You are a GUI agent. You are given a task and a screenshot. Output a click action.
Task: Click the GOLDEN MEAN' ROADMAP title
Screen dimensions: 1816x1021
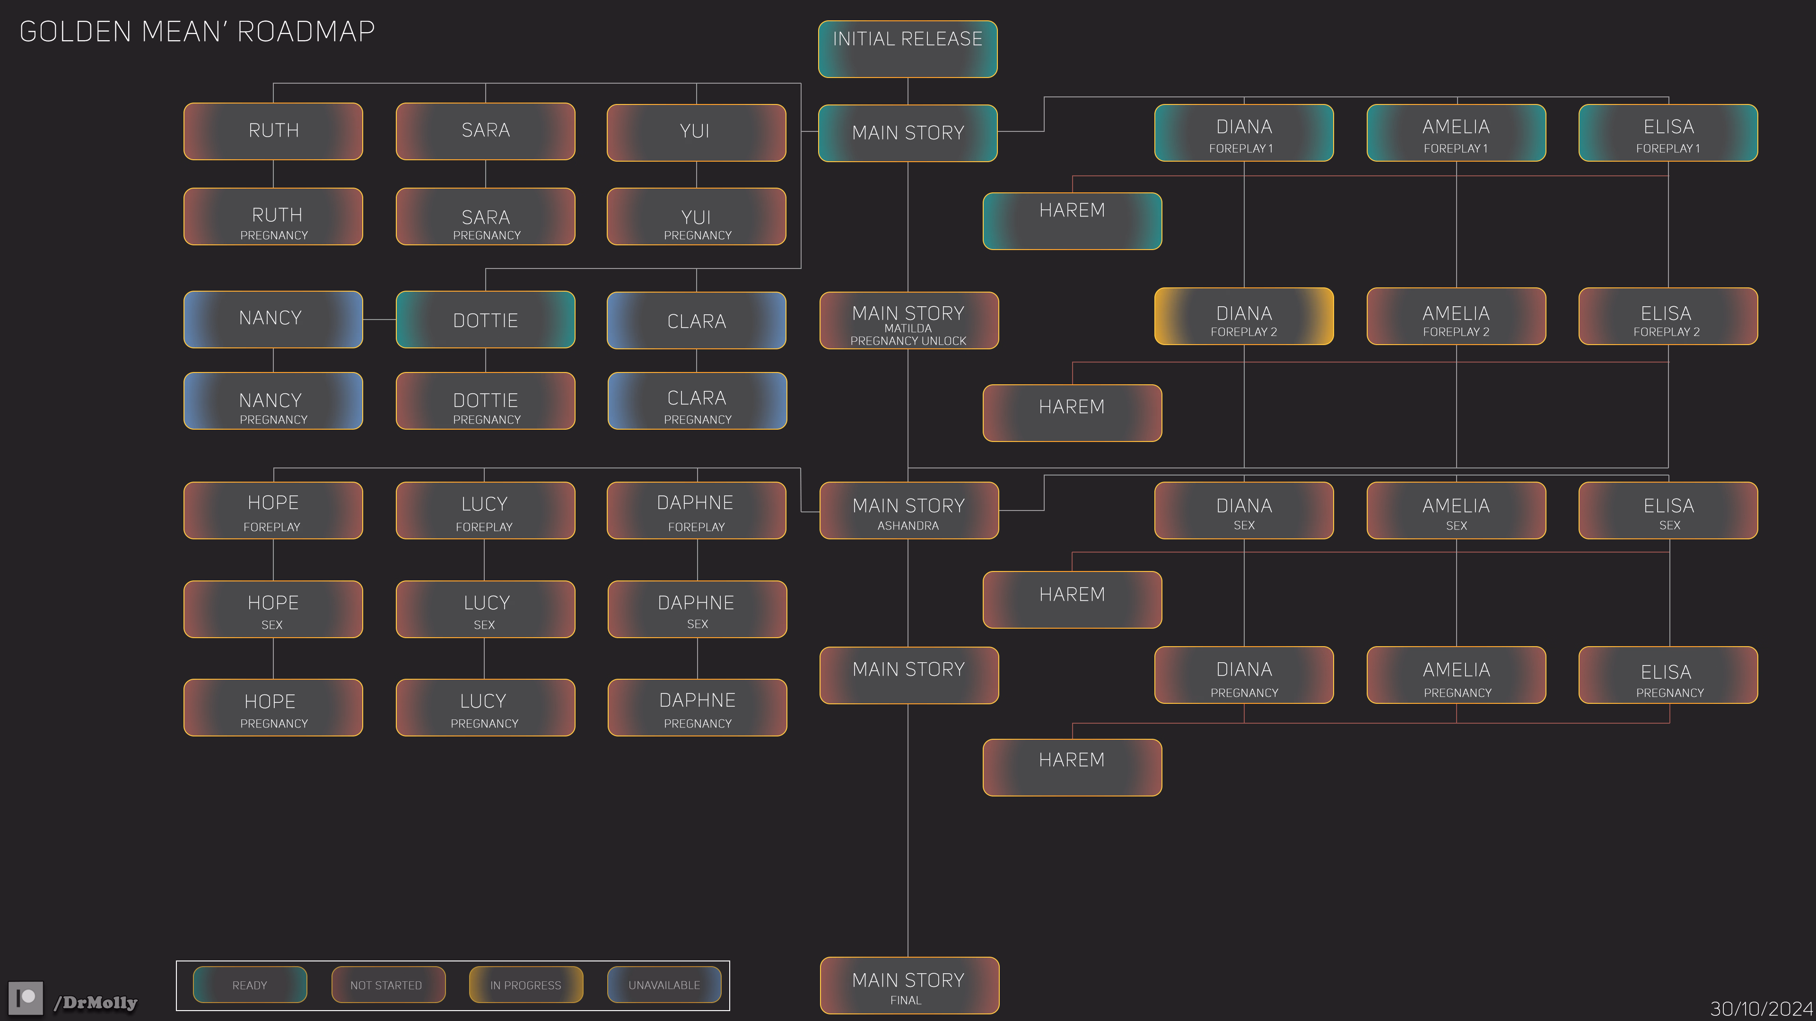pyautogui.click(x=197, y=32)
